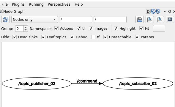Open the Plugins menu
Image resolution: width=175 pixels, height=107 pixels.
18,4
